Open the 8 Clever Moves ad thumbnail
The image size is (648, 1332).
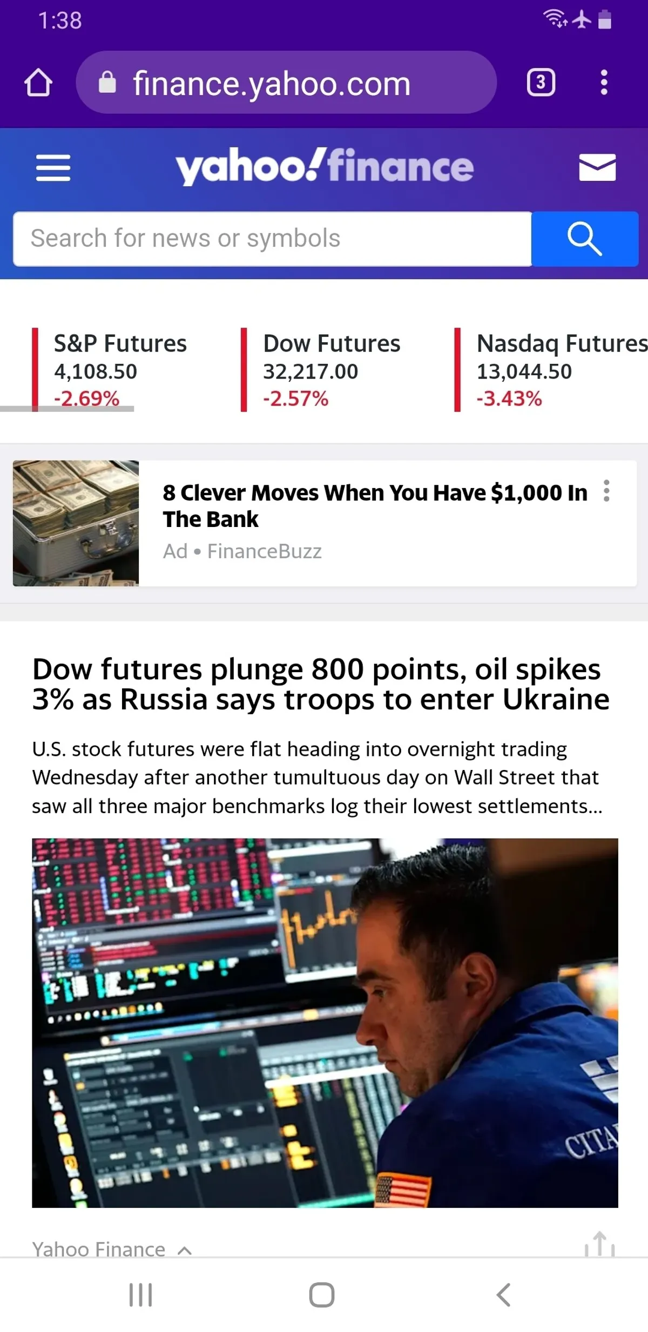(x=76, y=523)
